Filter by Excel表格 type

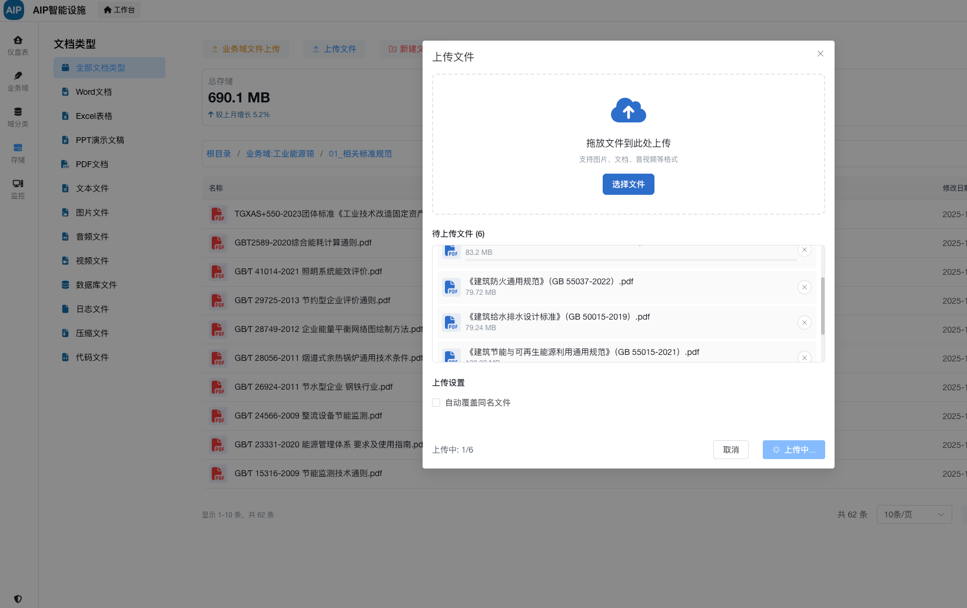94,116
